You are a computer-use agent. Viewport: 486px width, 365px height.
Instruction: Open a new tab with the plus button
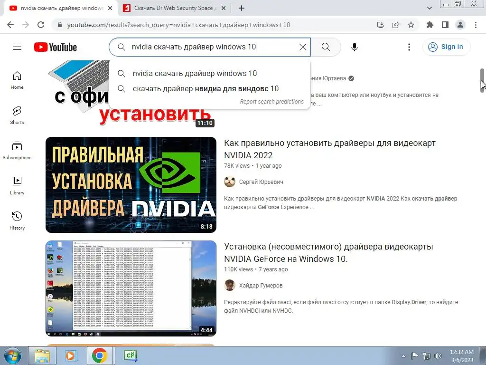[x=242, y=9]
